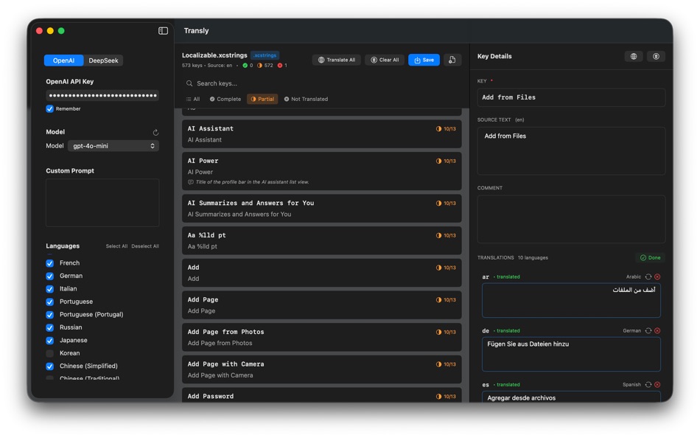700x438 pixels.
Task: Click the clear-key icon beside the globe in Key Details
Action: (654, 56)
